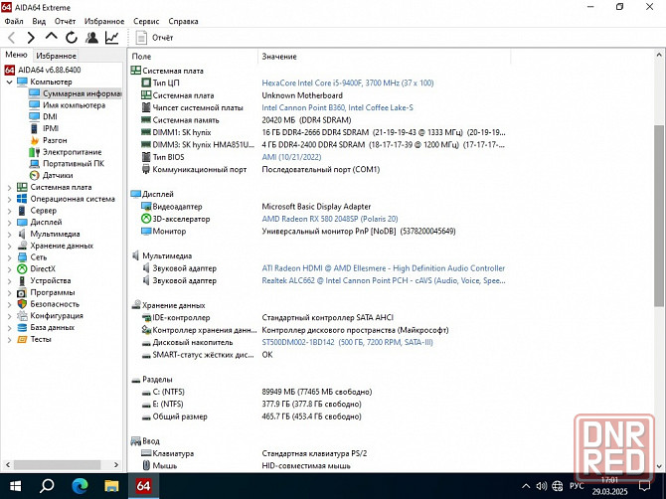Refresh the report with the circular arrow
The image size is (666, 499).
(x=72, y=38)
